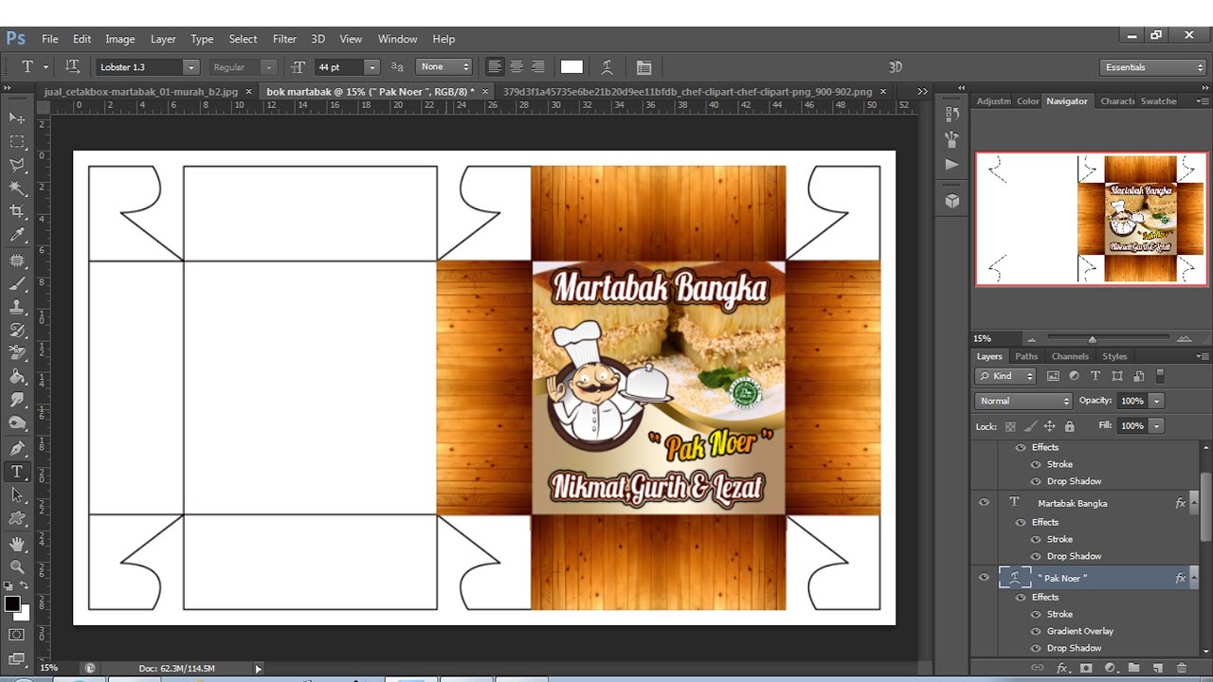Toggle Stroke effect visibility under Pak Noer
The image size is (1213, 682).
(1036, 614)
